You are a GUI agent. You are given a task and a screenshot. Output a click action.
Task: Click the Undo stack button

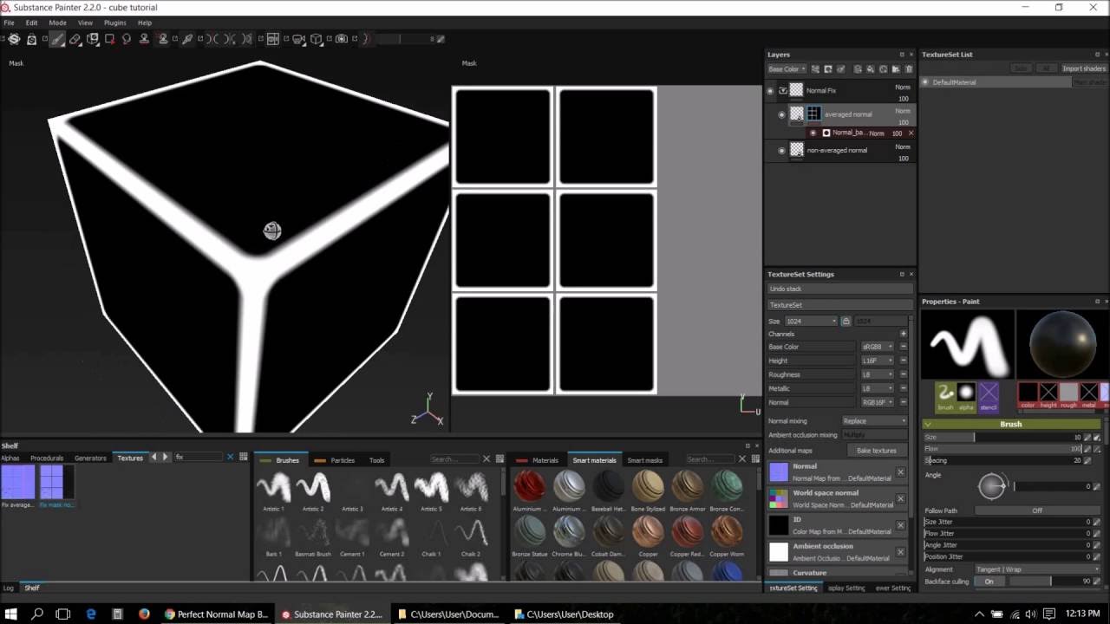pyautogui.click(x=839, y=289)
